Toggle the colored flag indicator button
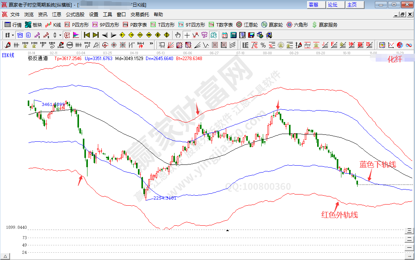 [x=76, y=35]
